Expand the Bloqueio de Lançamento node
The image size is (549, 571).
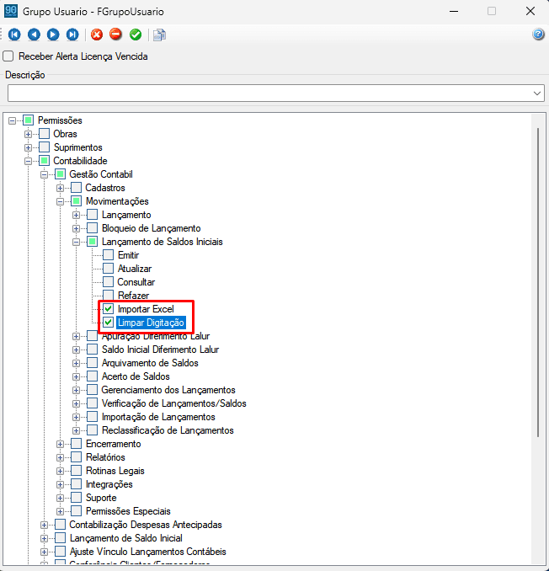76,228
